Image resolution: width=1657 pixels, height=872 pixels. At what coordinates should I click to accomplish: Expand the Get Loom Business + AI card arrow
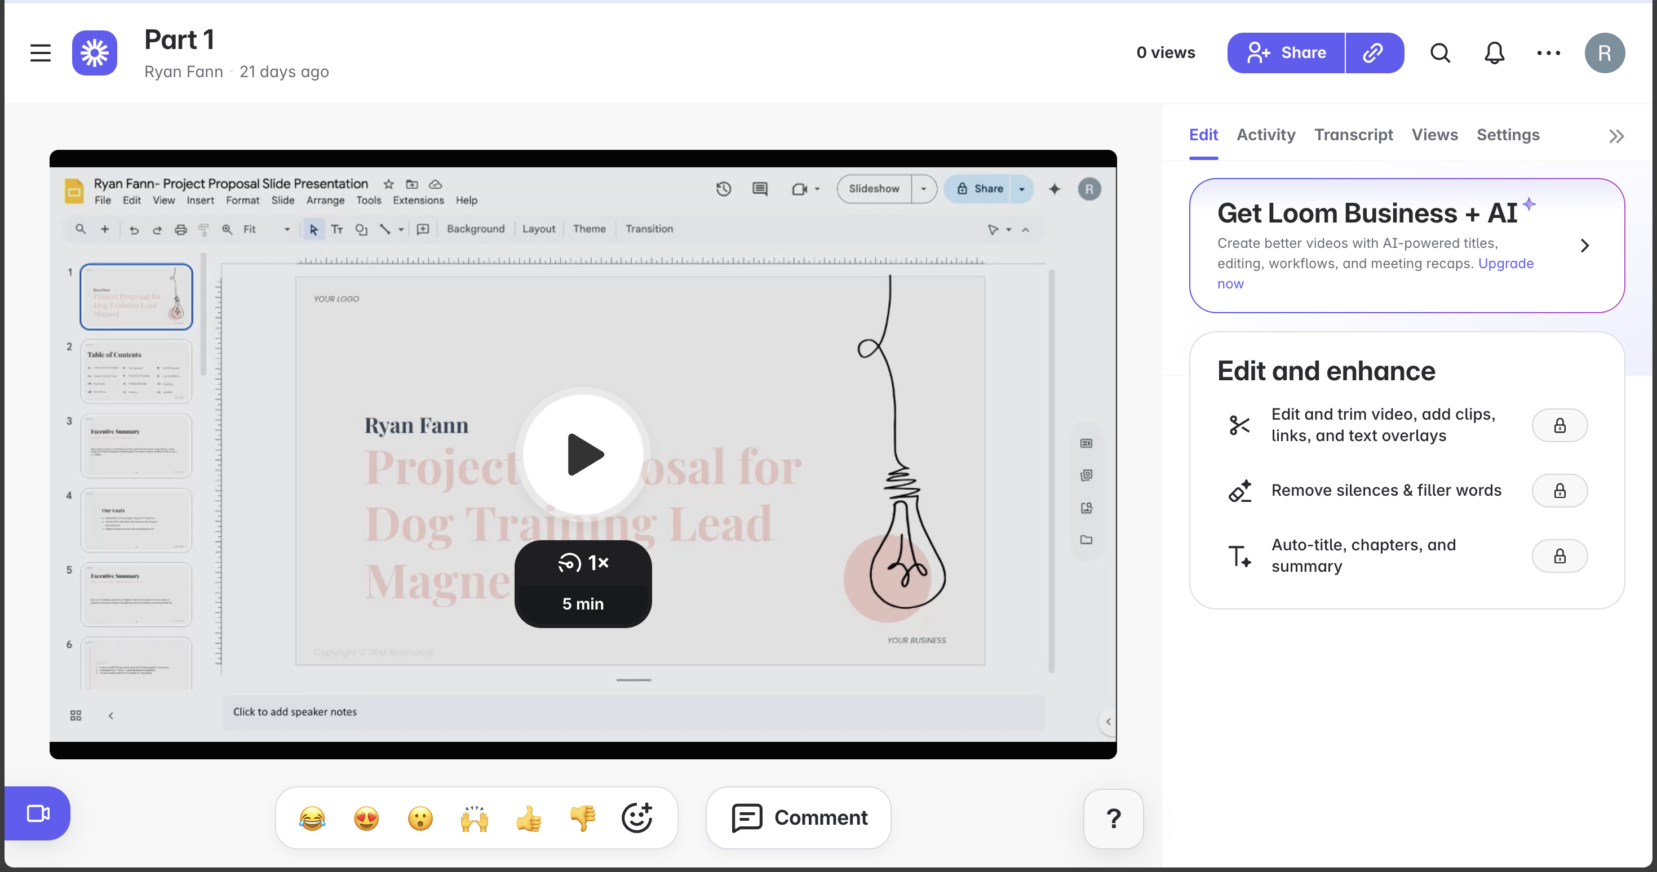1584,246
